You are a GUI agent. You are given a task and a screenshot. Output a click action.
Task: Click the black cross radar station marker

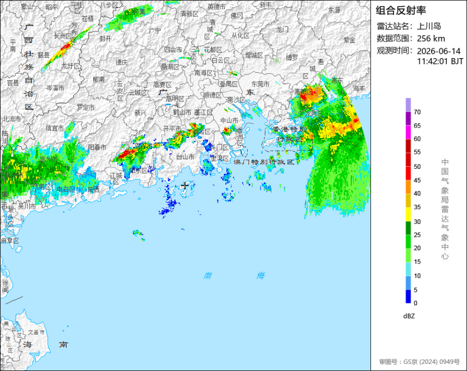coord(185,186)
